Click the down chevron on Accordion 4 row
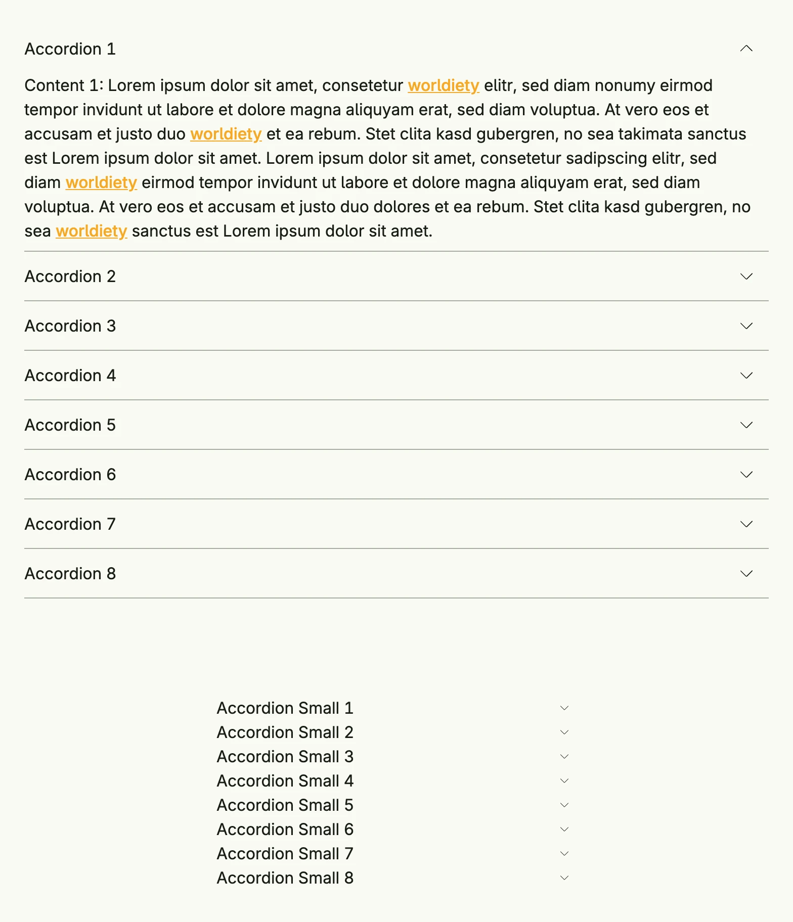Image resolution: width=793 pixels, height=922 pixels. [x=746, y=375]
